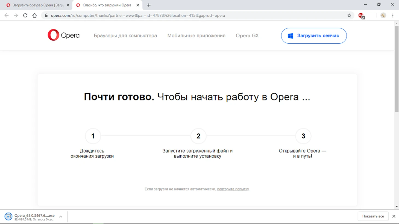Open the ABP extension icon
399x224 pixels.
pyautogui.click(x=361, y=16)
